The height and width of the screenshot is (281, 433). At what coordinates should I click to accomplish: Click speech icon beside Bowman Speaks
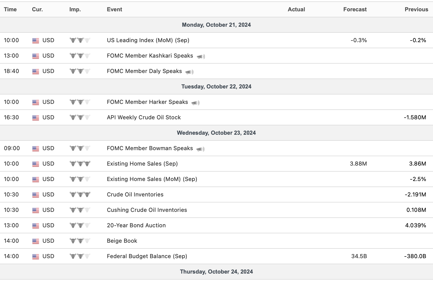click(x=201, y=149)
